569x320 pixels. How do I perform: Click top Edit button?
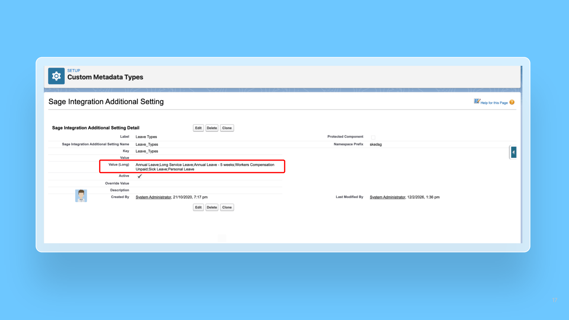click(198, 128)
